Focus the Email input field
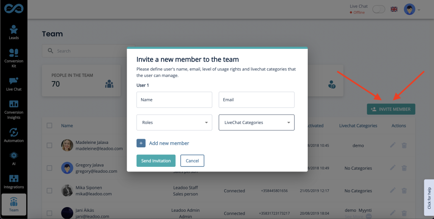This screenshot has height=219, width=434. coord(256,100)
